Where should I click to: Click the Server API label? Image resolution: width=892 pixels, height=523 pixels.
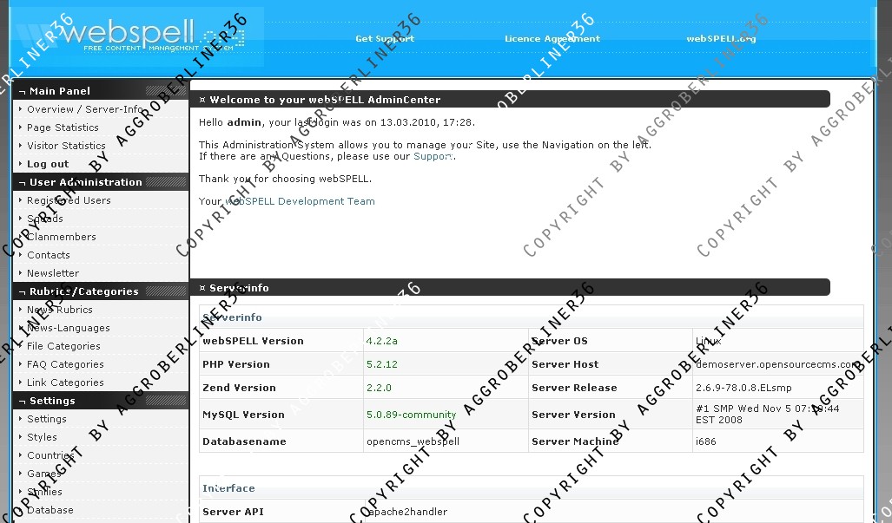tap(233, 512)
